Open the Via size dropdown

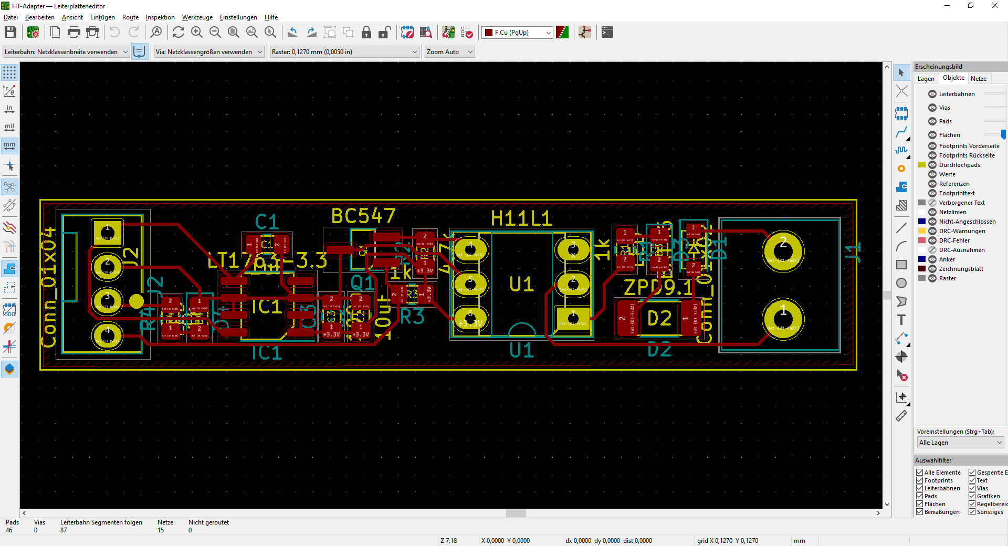pos(208,52)
